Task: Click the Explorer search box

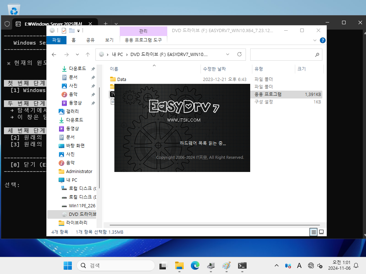Action: tap(286, 55)
